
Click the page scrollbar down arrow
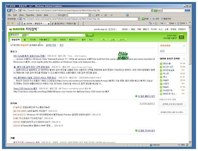point(190,142)
